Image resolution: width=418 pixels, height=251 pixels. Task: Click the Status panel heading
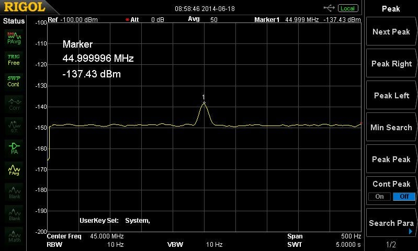[x=14, y=21]
